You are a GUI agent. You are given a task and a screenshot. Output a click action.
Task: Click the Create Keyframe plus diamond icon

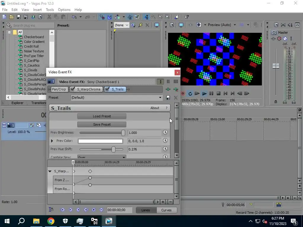click(x=94, y=210)
